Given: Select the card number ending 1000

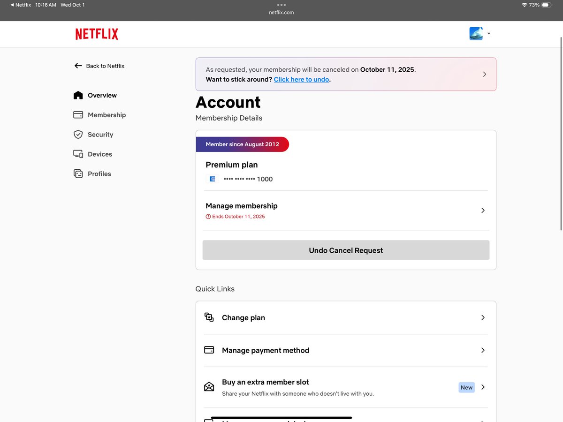Looking at the screenshot, I should [x=248, y=179].
